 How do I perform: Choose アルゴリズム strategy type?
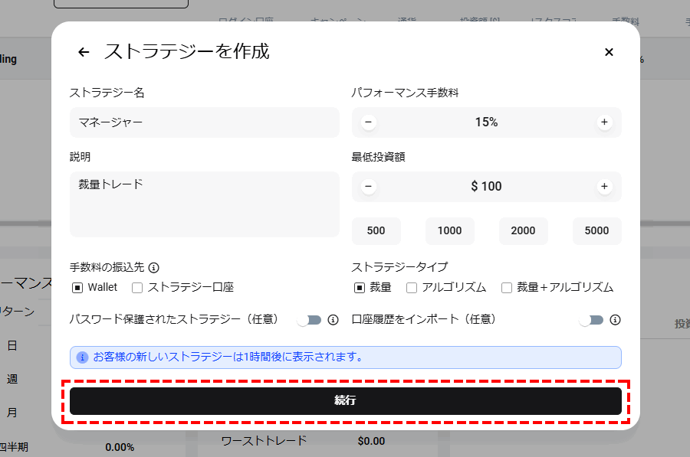(412, 288)
